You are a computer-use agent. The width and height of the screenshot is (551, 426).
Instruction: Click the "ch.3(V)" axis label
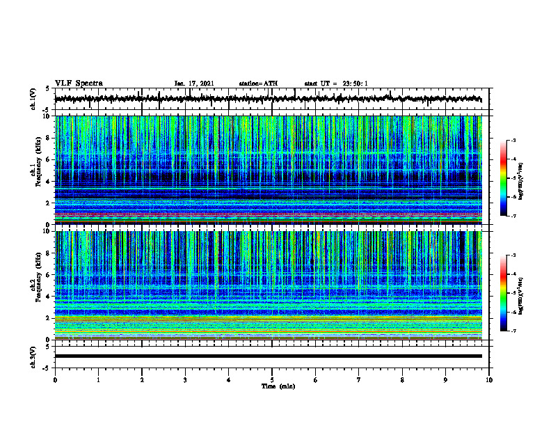point(33,357)
